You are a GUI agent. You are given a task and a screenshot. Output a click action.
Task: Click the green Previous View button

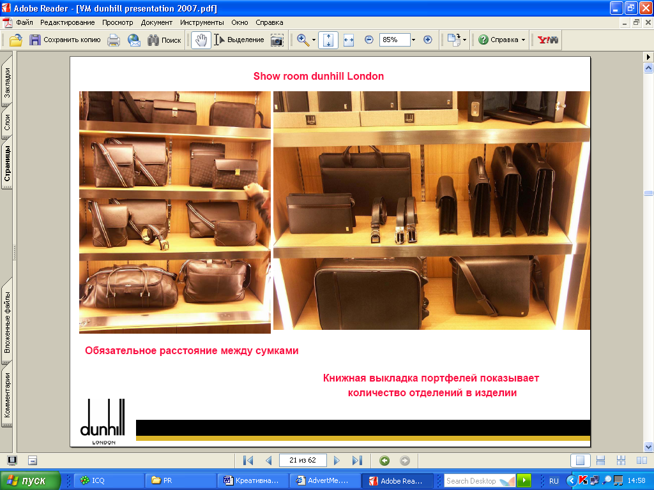[384, 461]
